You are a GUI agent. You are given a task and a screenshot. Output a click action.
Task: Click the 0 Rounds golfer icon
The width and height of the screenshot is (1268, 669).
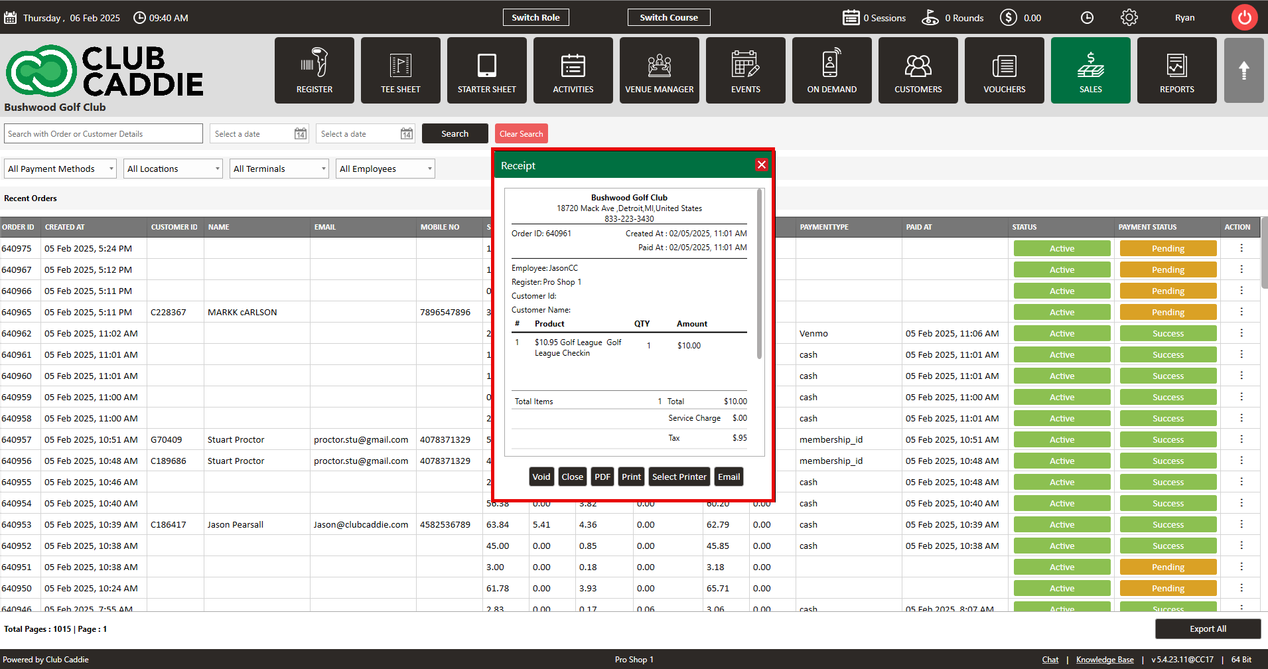point(930,17)
